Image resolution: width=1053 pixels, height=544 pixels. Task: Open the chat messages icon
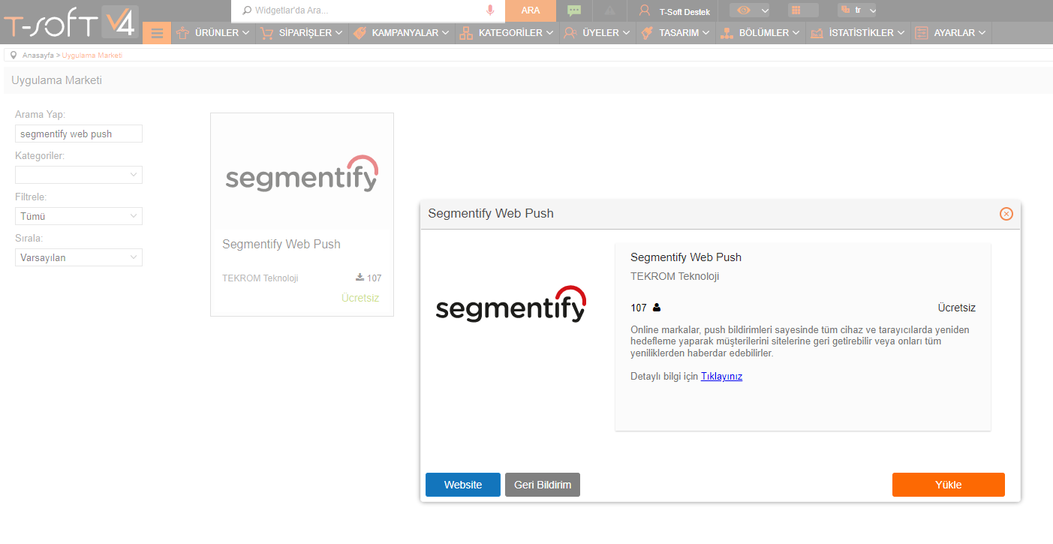(574, 11)
